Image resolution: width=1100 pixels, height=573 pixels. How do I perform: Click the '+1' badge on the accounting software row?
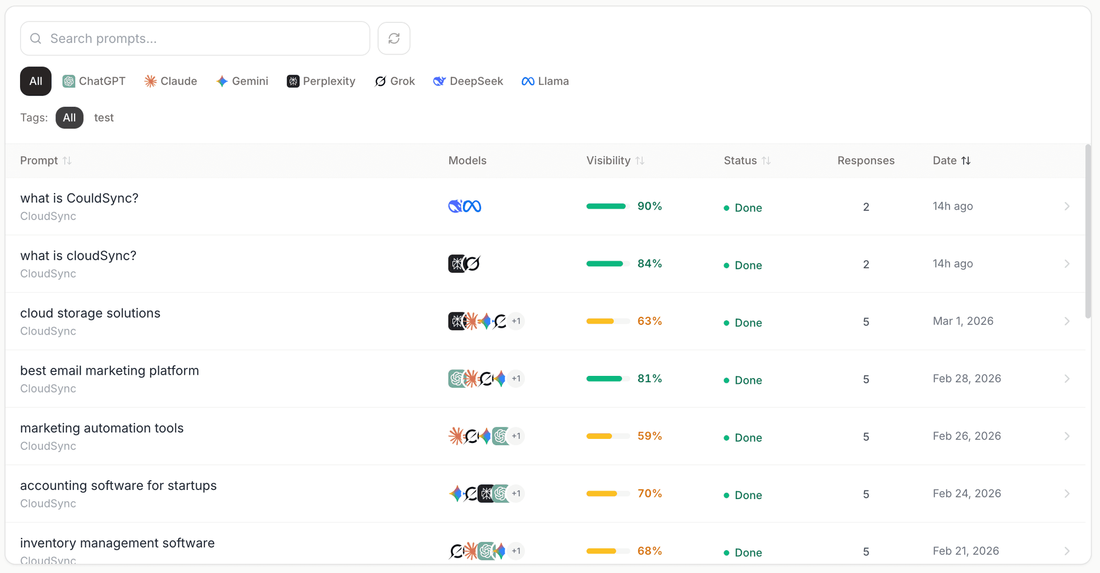coord(516,493)
